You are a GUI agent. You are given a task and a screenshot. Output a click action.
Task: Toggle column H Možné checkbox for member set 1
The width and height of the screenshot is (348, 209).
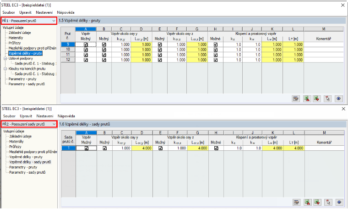coord(216,148)
